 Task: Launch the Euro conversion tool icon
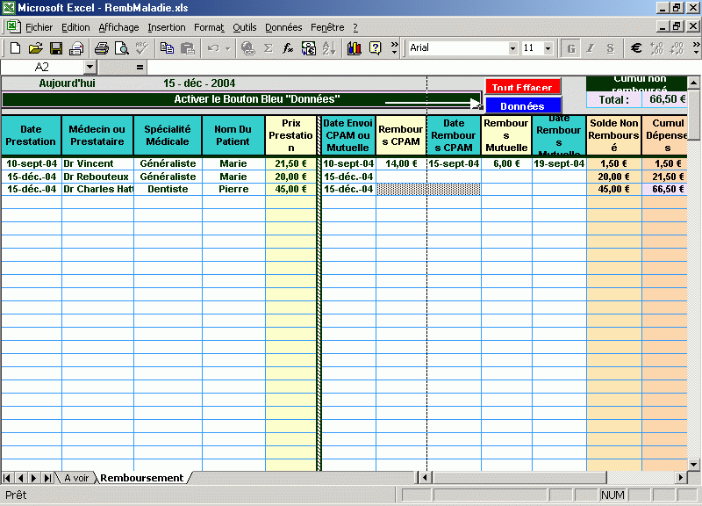coord(309,48)
